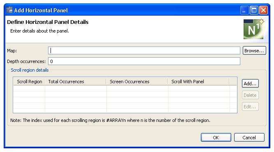The width and height of the screenshot is (274, 152).
Task: Select the Total Occurrences column header
Action: 76,82
